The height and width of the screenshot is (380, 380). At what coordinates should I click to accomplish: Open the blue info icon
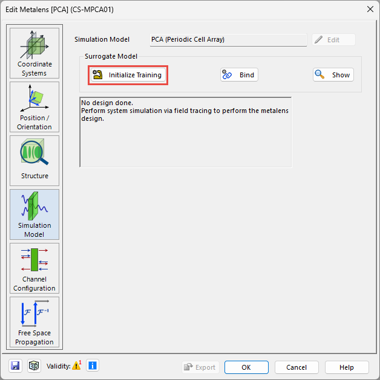click(x=92, y=366)
